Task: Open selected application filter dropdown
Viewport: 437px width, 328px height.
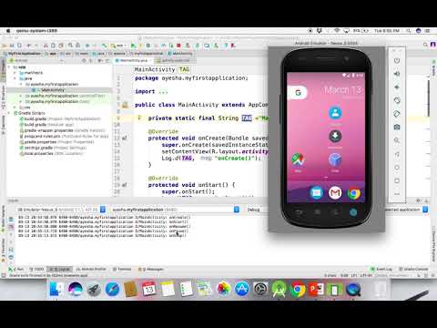Action: pos(407,210)
